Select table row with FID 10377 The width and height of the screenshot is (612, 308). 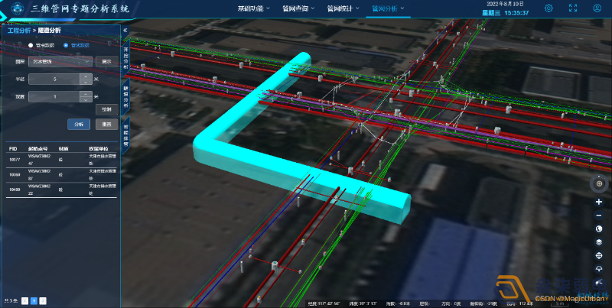[x=61, y=160]
